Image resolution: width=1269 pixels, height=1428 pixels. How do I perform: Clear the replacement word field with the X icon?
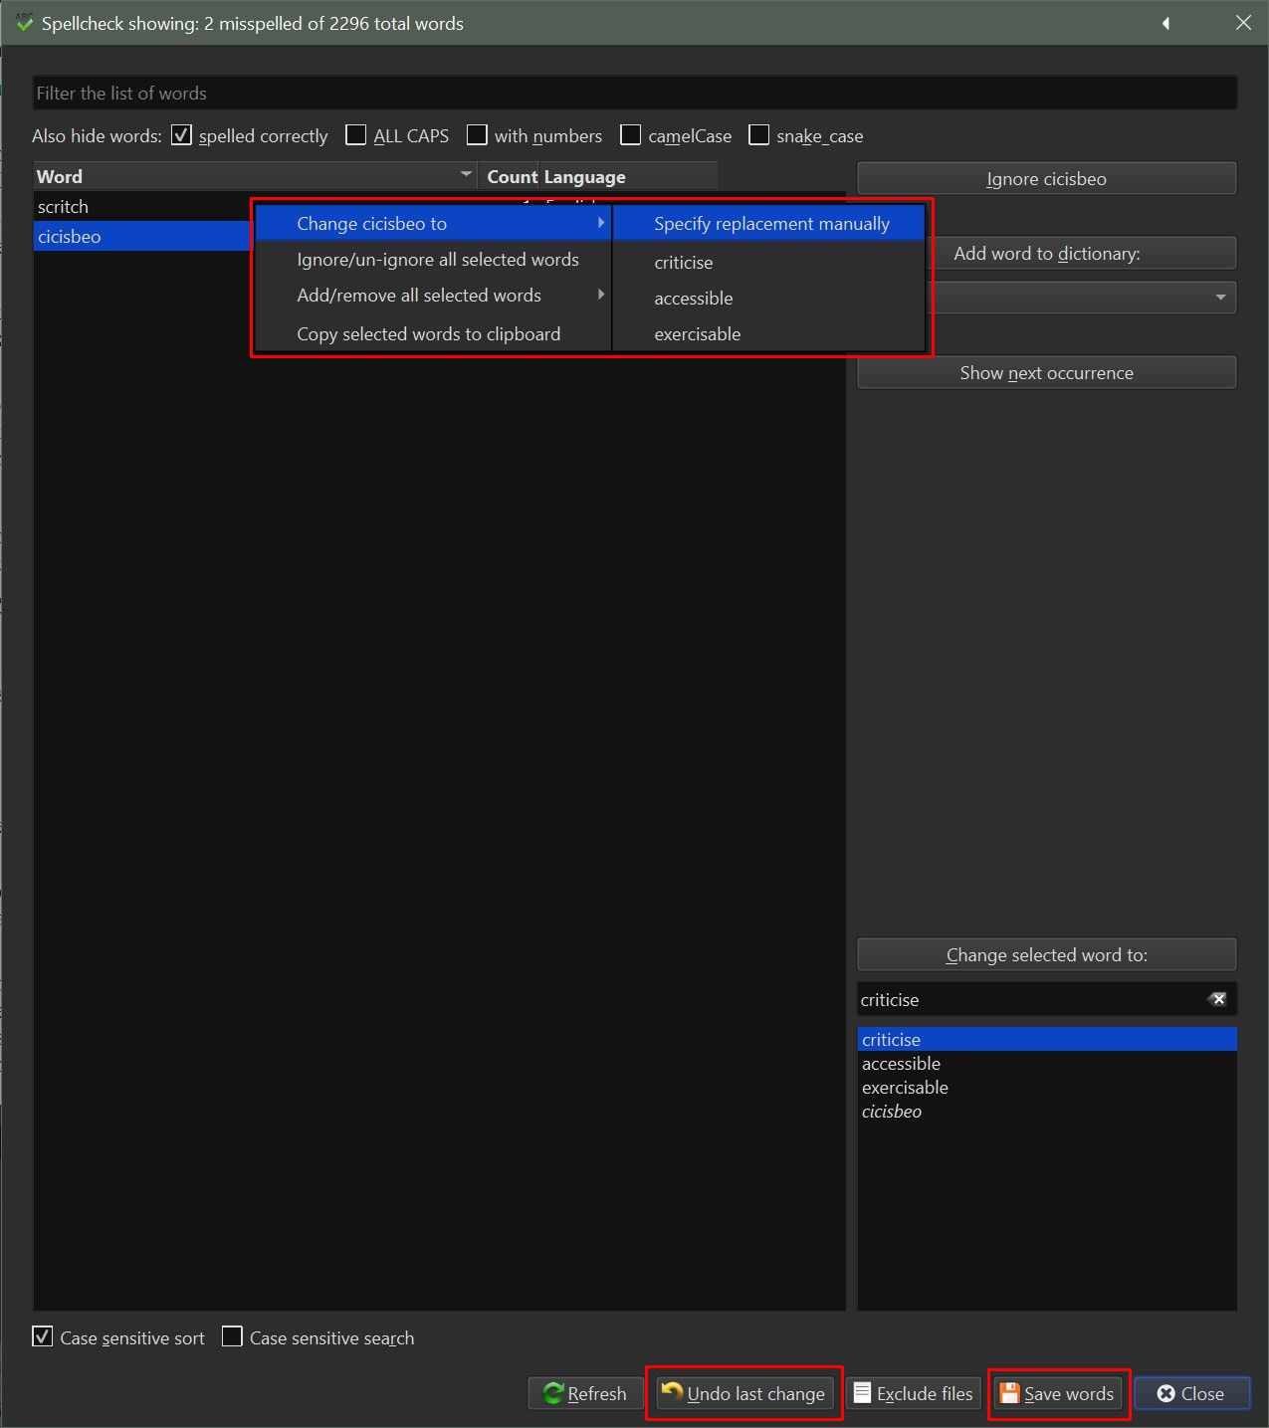click(x=1217, y=999)
